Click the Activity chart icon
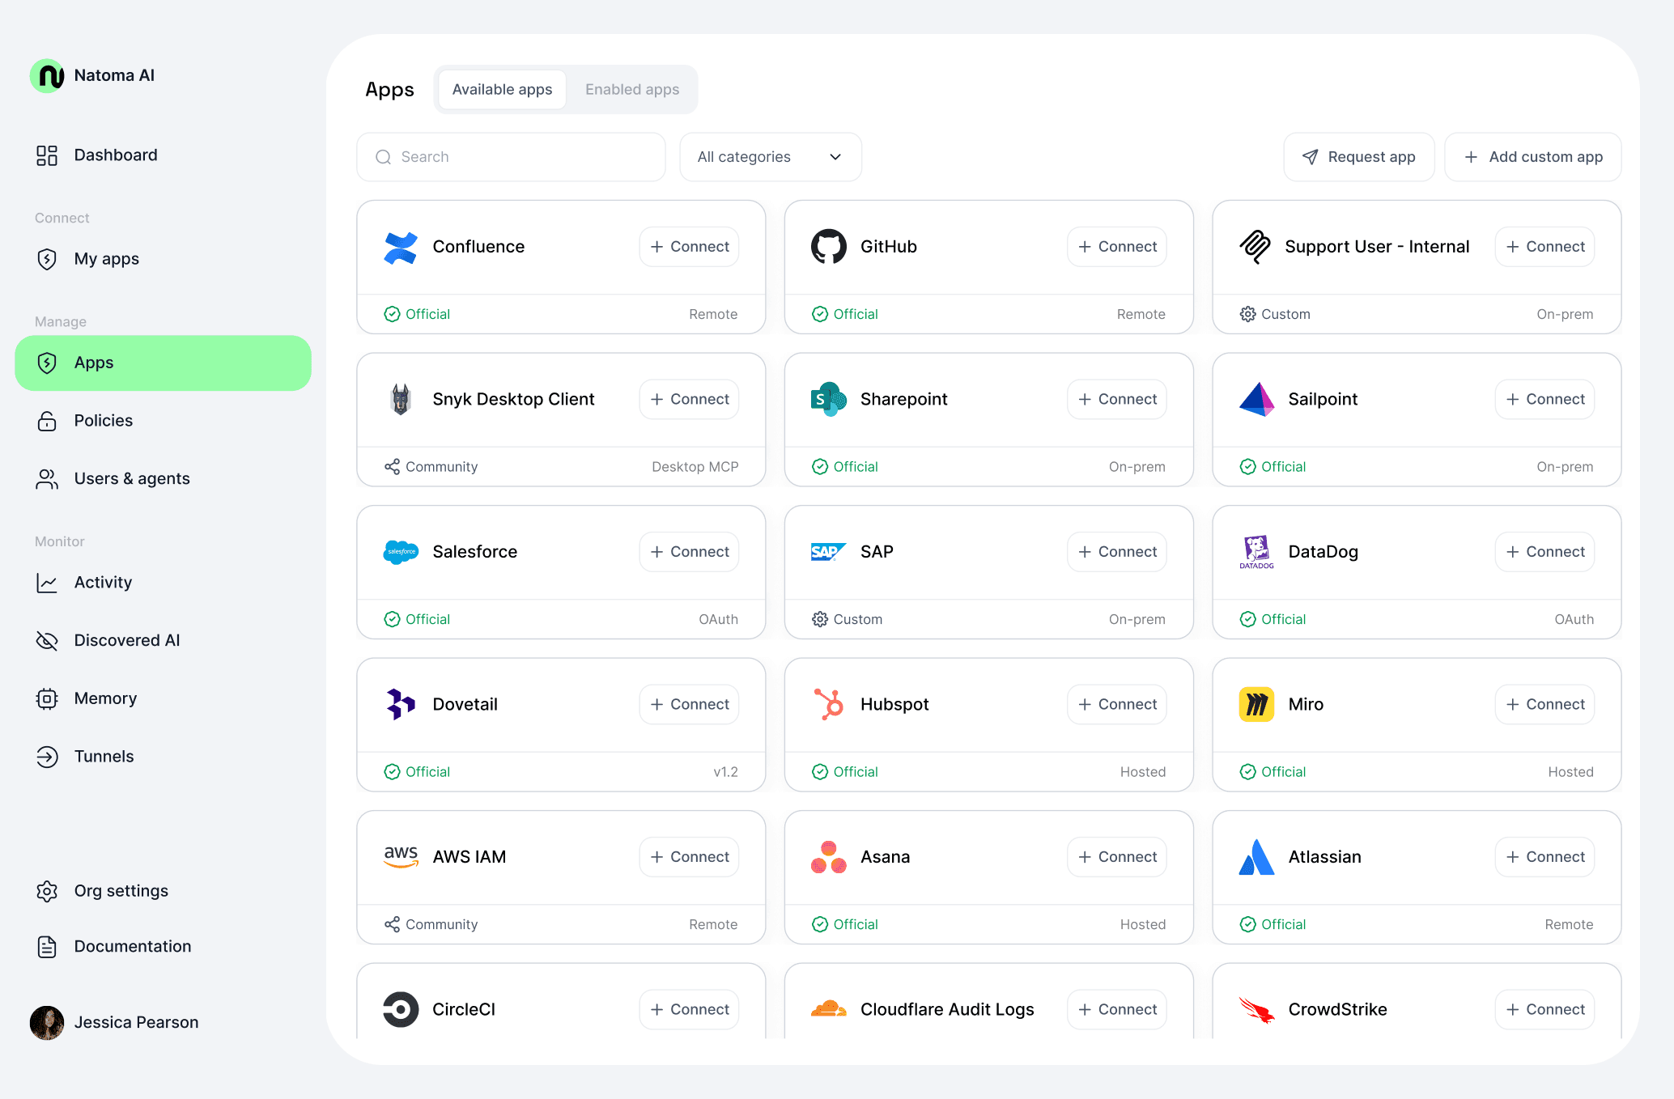This screenshot has width=1674, height=1099. pos(47,583)
